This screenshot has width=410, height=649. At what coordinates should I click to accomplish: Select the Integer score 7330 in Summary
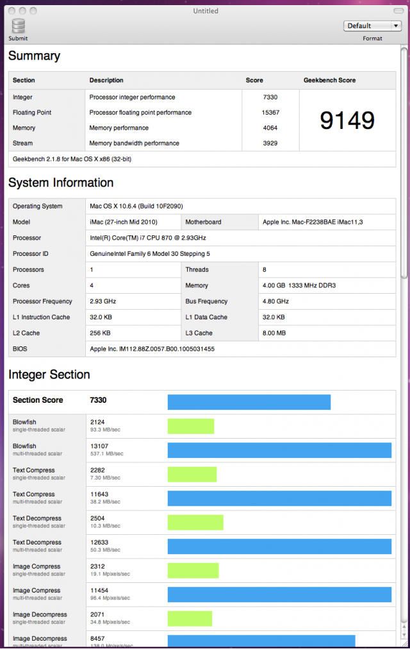(x=270, y=97)
